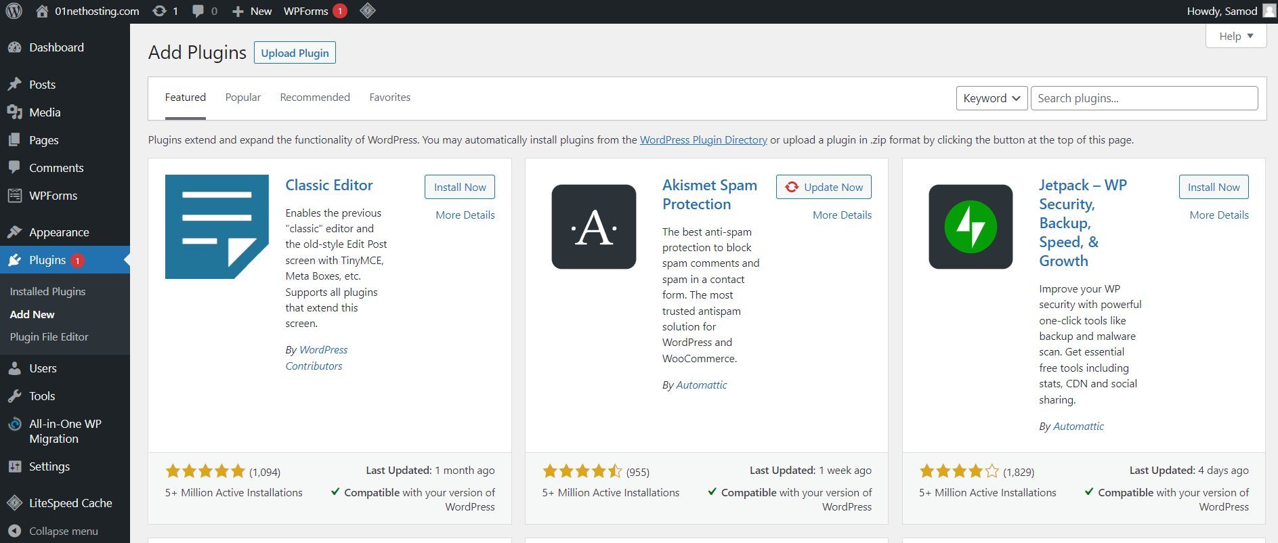Open the Keyword search type dropdown
1278x543 pixels.
pos(992,98)
